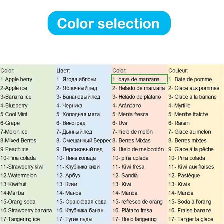The height and width of the screenshot is (224, 224).
Task: Click the '12-Watermelon' entry
Action: click(18, 176)
